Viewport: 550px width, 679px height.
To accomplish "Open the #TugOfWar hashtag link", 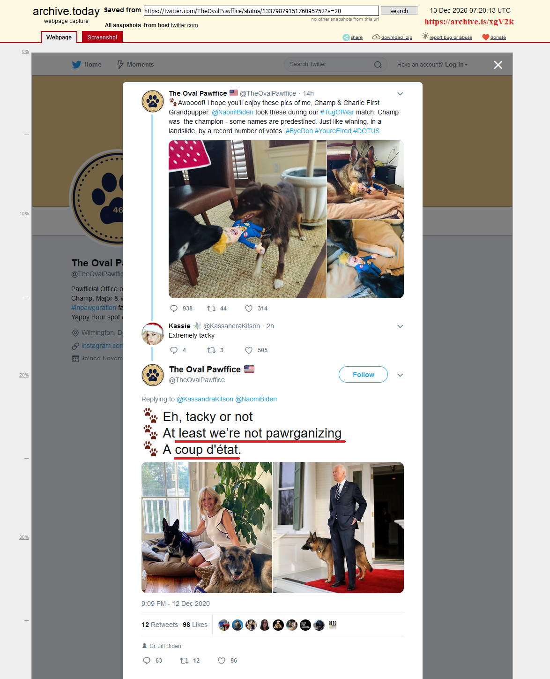I will coord(337,112).
